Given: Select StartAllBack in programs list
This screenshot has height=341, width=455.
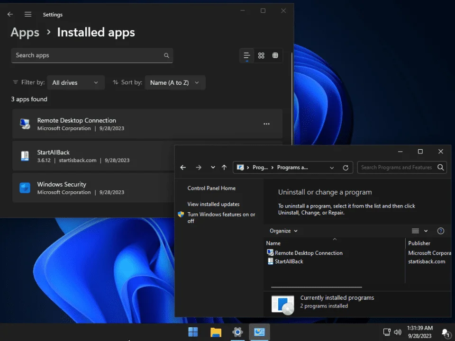Looking at the screenshot, I should tap(285, 261).
